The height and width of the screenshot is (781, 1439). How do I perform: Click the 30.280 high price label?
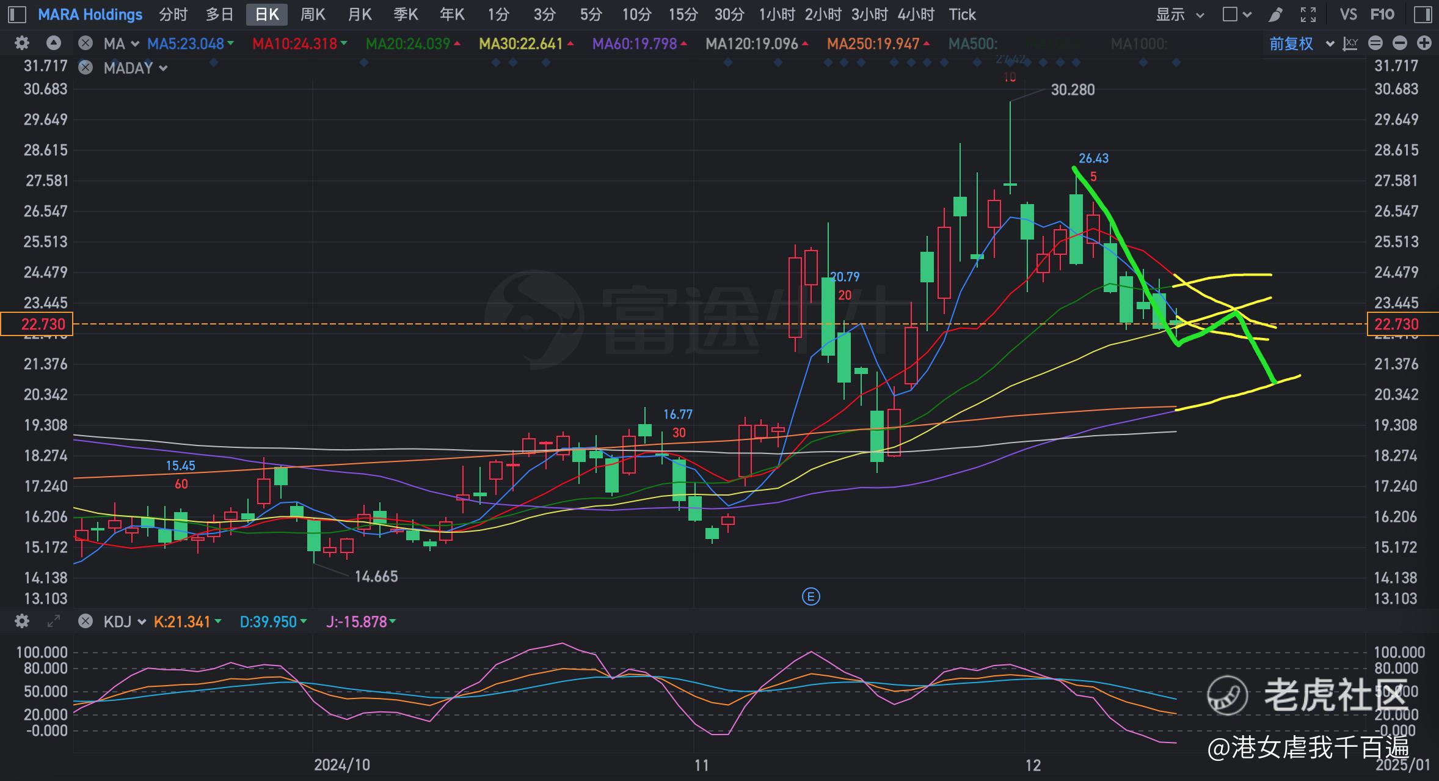coord(1073,90)
